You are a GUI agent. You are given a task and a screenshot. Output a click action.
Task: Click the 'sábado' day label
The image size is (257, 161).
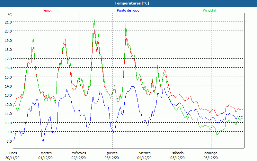(x=178, y=153)
